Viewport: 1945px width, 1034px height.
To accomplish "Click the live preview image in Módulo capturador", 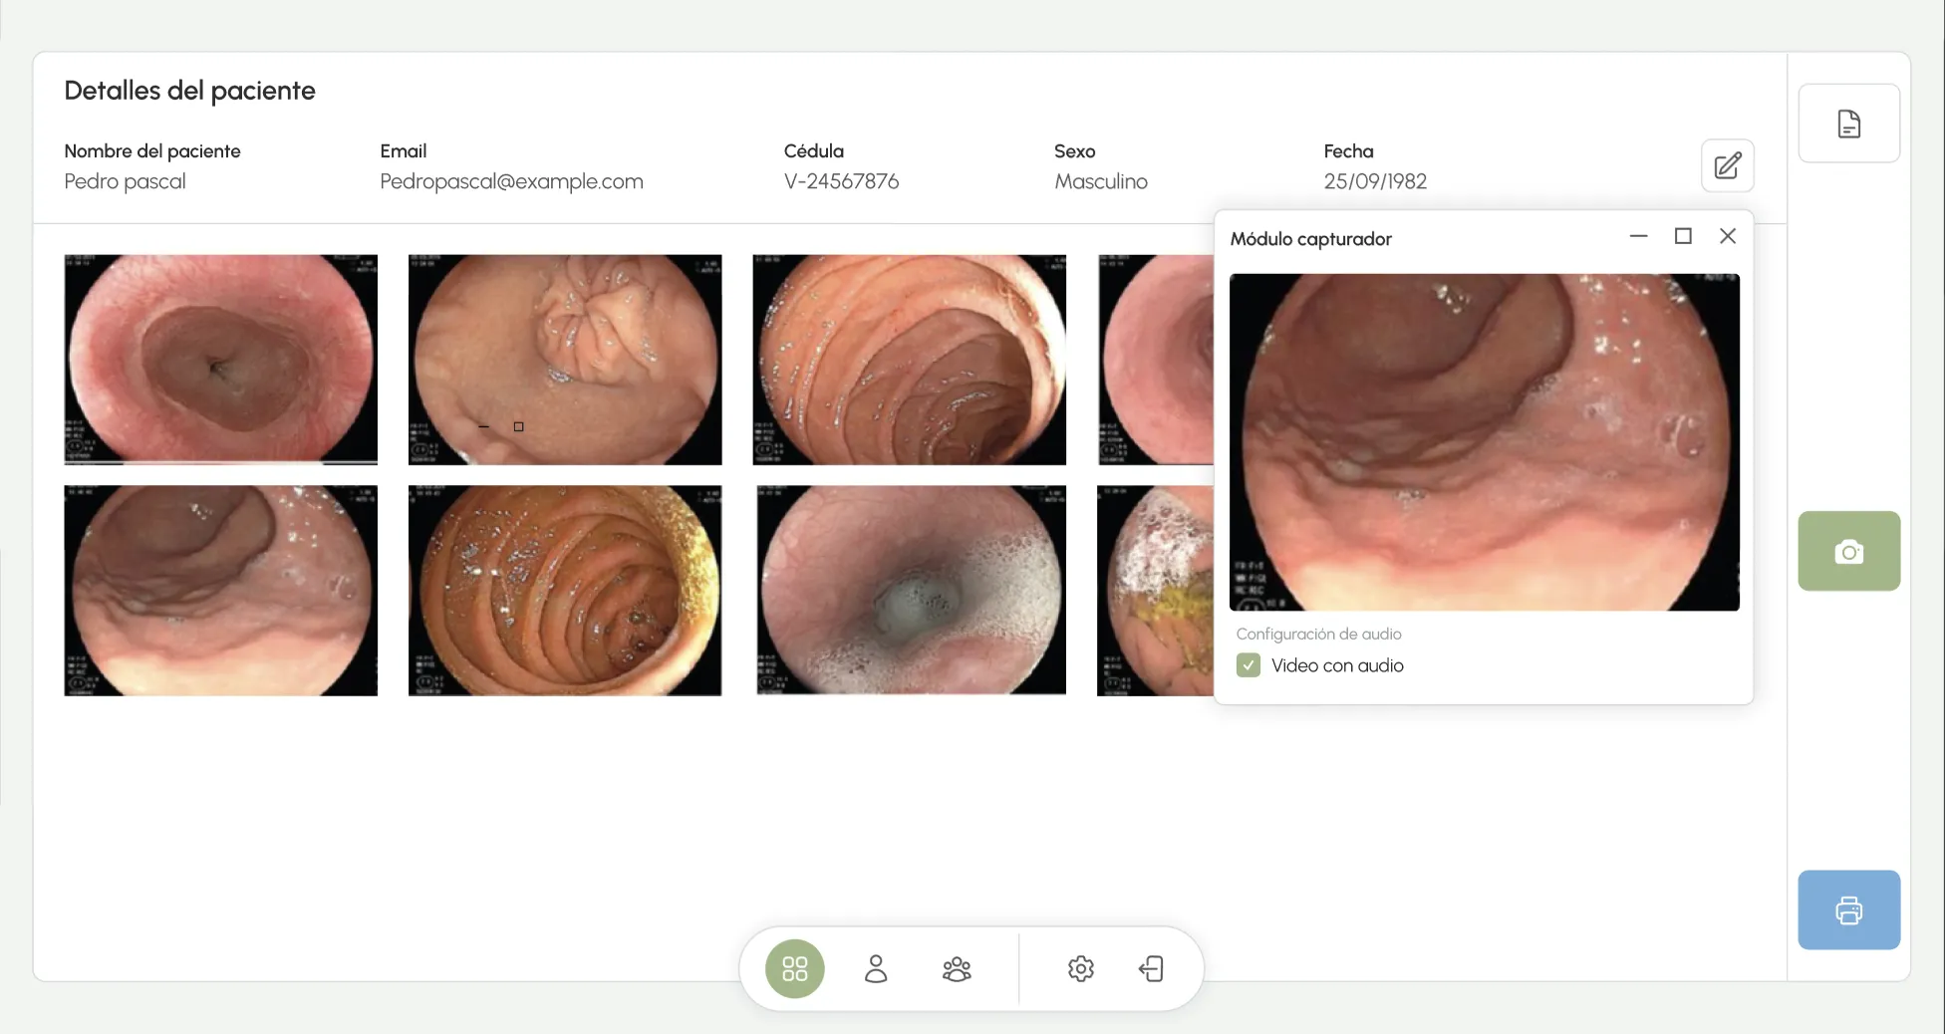I will click(x=1484, y=442).
